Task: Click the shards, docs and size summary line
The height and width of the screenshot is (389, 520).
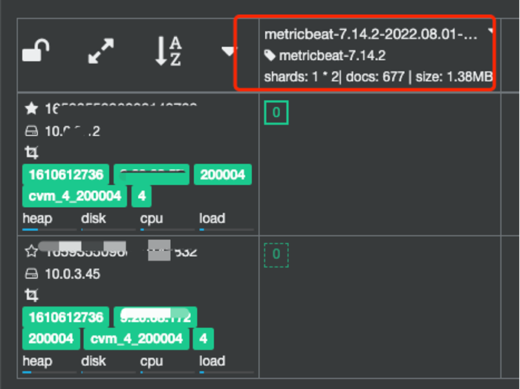Action: tap(378, 77)
